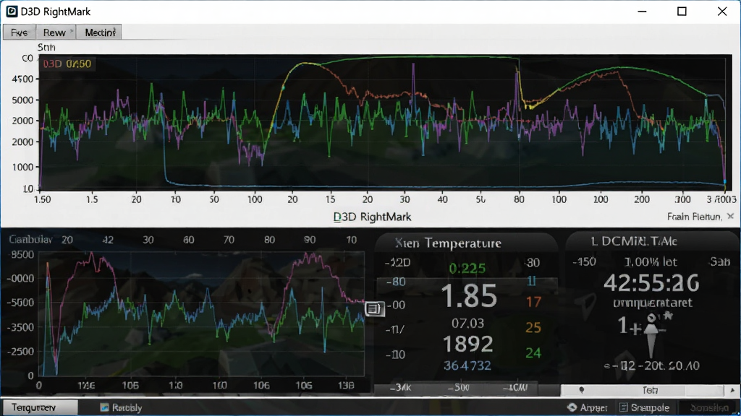The image size is (741, 416).
Task: Click the dimmed rightmost status bar button
Action: 709,407
